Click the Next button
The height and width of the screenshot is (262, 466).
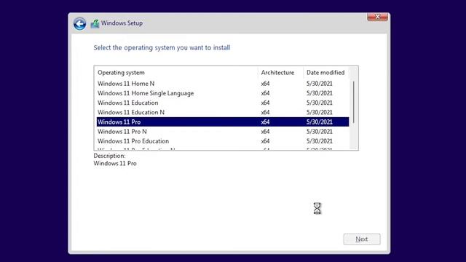pyautogui.click(x=362, y=239)
